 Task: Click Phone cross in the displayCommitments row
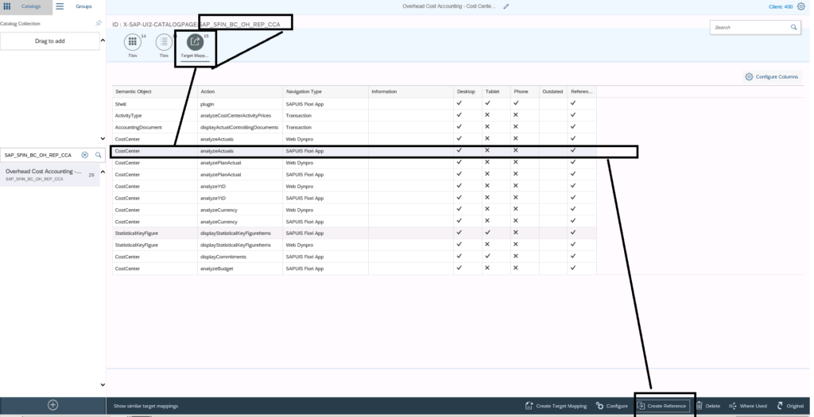pyautogui.click(x=515, y=257)
